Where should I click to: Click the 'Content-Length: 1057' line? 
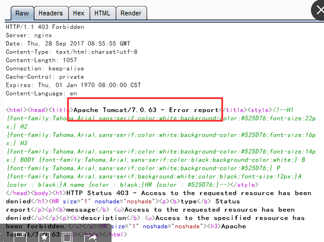(x=42, y=60)
